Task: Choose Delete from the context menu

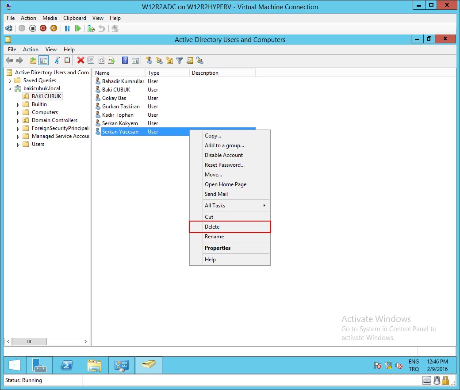Action: pos(230,227)
